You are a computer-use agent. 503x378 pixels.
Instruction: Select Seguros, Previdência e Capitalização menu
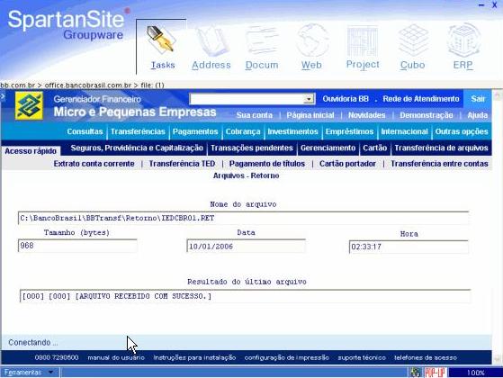(137, 148)
